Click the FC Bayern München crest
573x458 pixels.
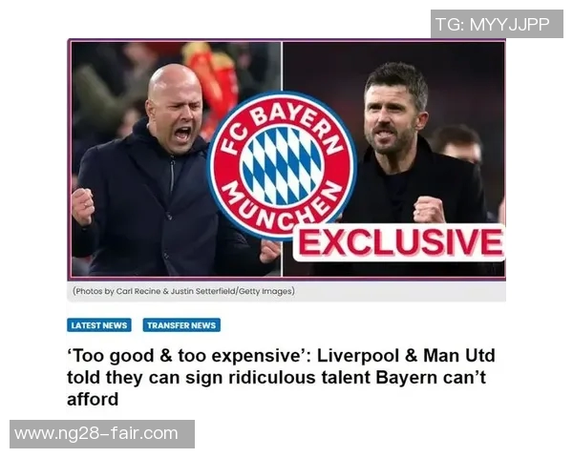pyautogui.click(x=282, y=165)
